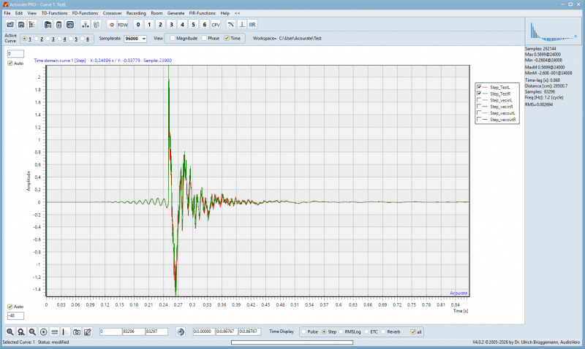Viewport: 585px width, 349px height.
Task: Open the FIR-Functions menu
Action: tap(203, 13)
